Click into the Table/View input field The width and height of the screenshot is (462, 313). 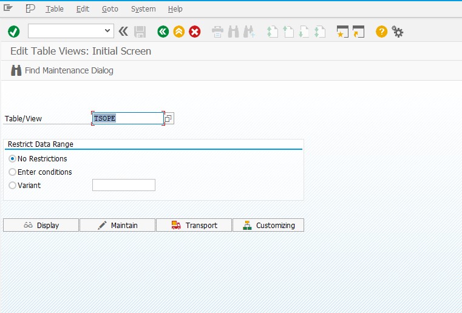[x=128, y=118]
